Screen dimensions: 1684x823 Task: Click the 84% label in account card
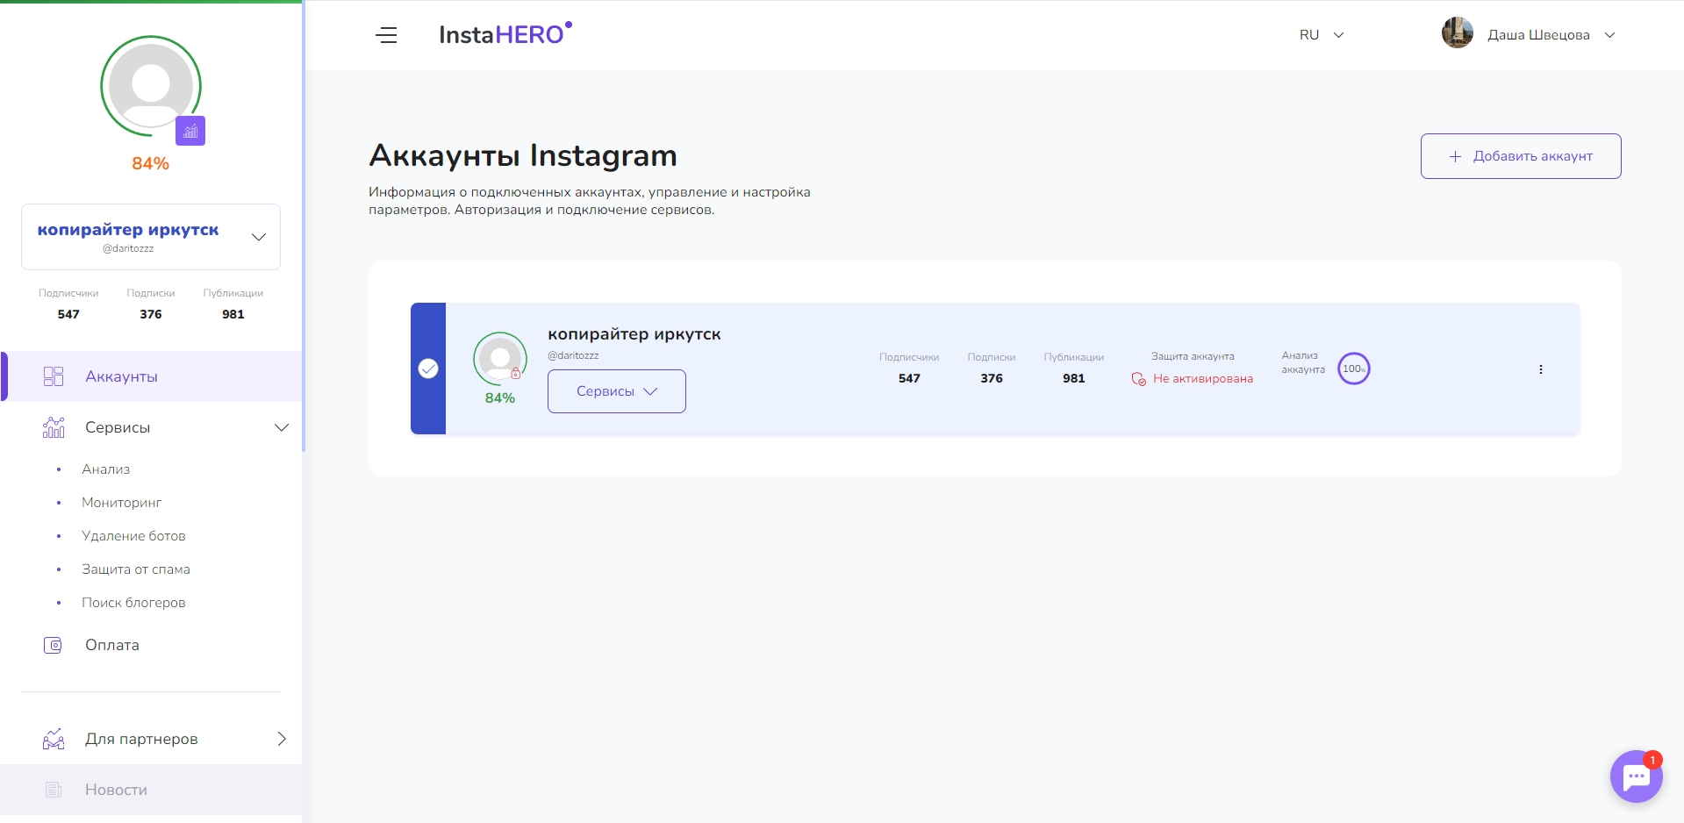[500, 398]
